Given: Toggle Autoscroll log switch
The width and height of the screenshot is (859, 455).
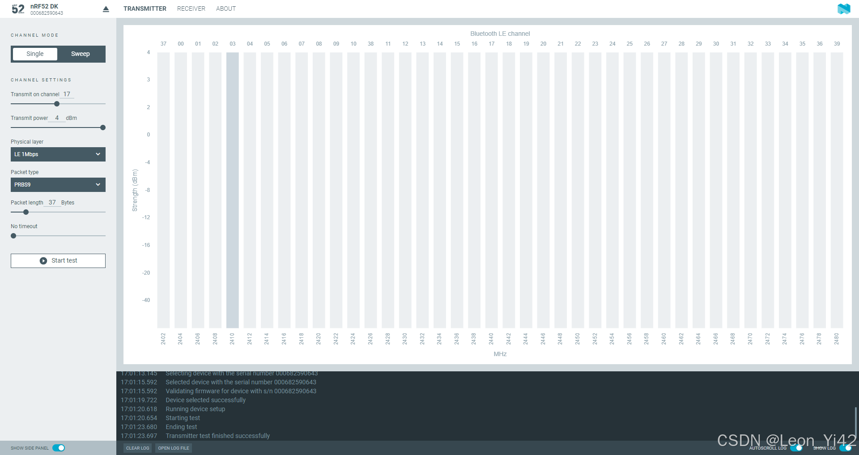Looking at the screenshot, I should [796, 448].
